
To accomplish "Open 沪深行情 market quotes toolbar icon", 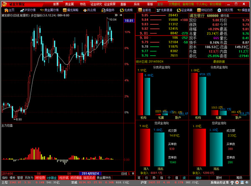I will (x=28, y=10).
